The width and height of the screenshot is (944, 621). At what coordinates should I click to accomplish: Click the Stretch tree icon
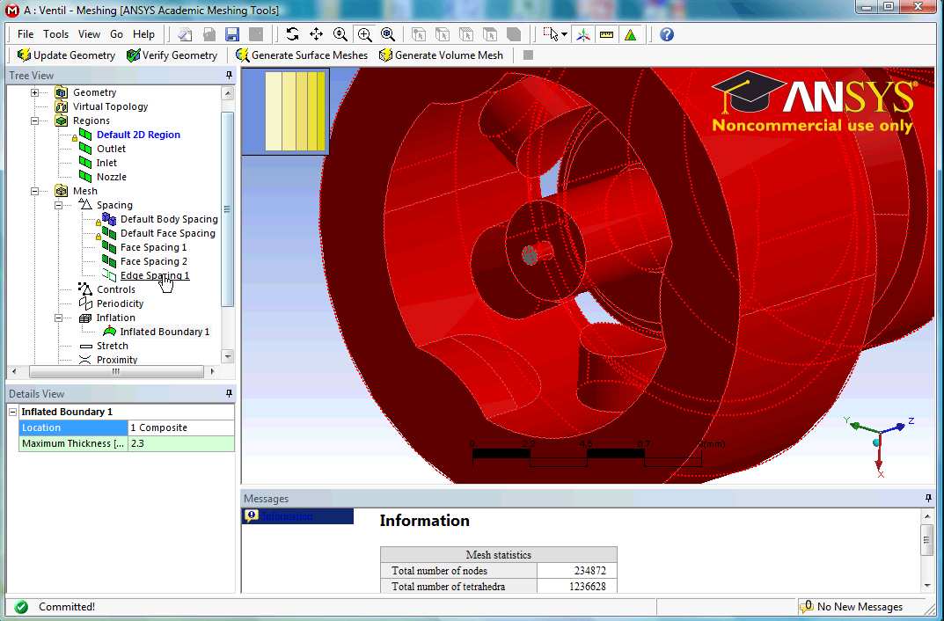(85, 346)
